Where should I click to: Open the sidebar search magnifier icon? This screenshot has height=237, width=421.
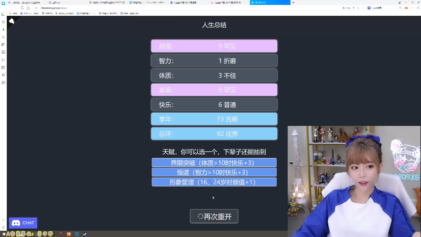[3, 37]
